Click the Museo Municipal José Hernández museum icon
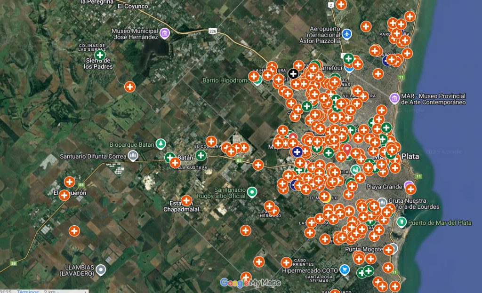The image size is (482, 293). [164, 33]
